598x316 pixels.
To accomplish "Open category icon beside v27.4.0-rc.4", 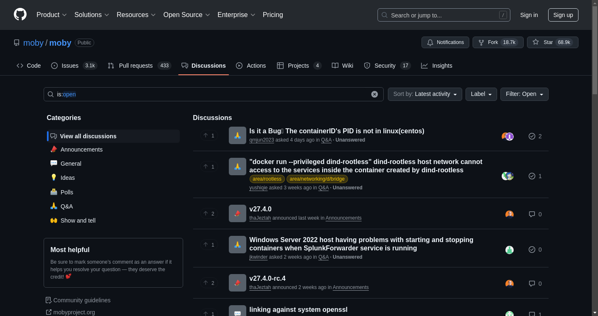I will pyautogui.click(x=238, y=283).
